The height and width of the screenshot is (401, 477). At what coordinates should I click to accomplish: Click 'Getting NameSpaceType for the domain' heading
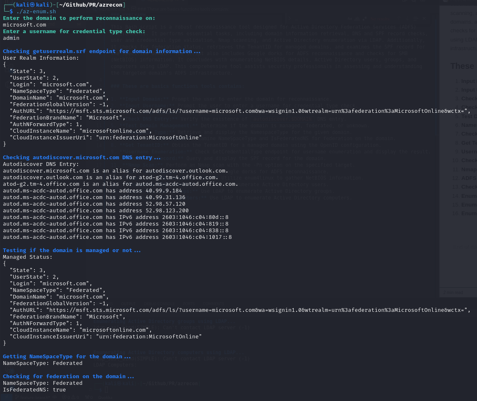pyautogui.click(x=67, y=357)
